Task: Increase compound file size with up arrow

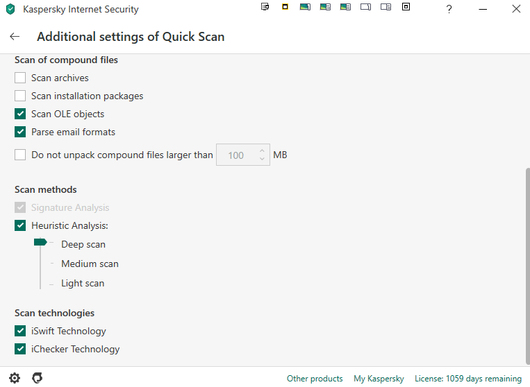Action: click(262, 150)
